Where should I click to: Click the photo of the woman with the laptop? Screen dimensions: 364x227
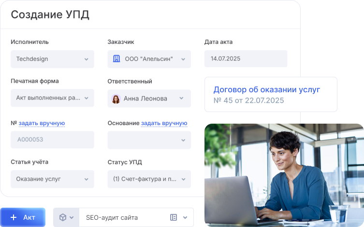284,175
